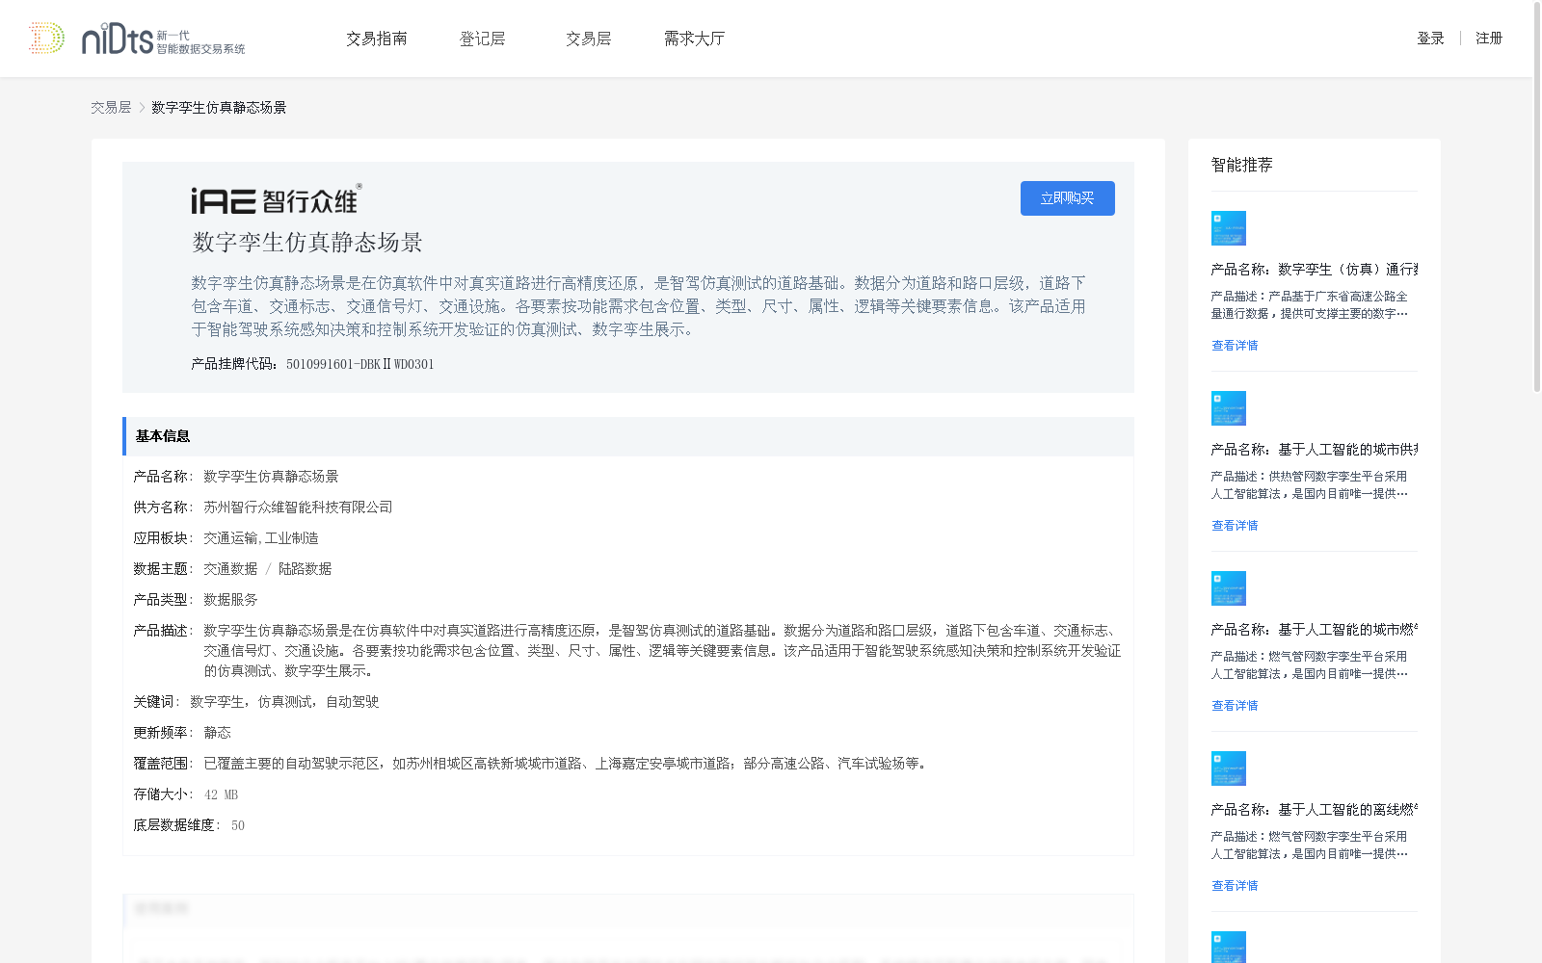
Task: View details of 数字孪生（仿真）通行 product
Action: coord(1235,346)
